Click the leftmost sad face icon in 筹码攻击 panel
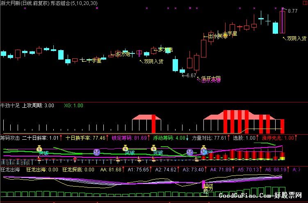Viewport: 308px width, 203px height. pyautogui.click(x=96, y=152)
